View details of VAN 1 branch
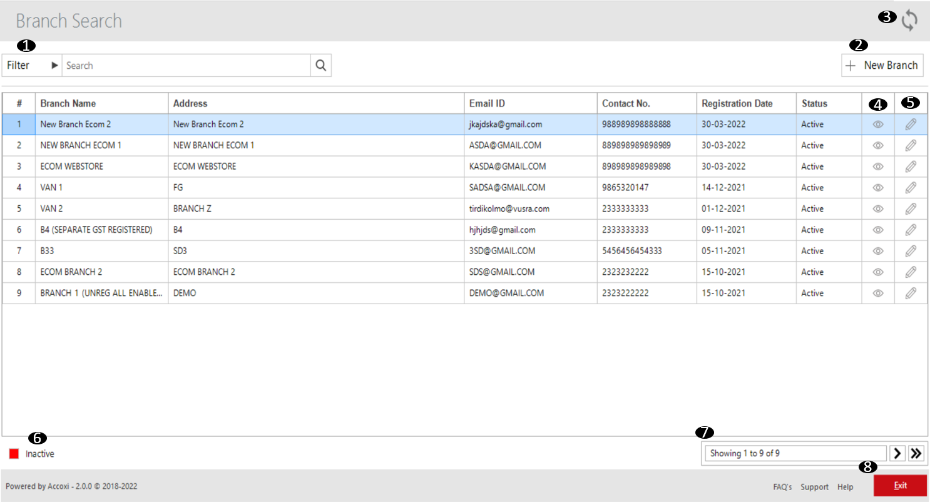Screen dimensions: 930x502 point(878,187)
